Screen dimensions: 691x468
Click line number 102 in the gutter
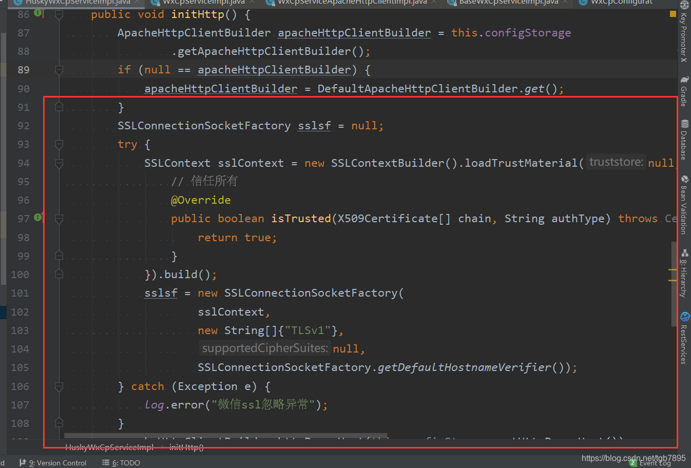click(x=20, y=312)
